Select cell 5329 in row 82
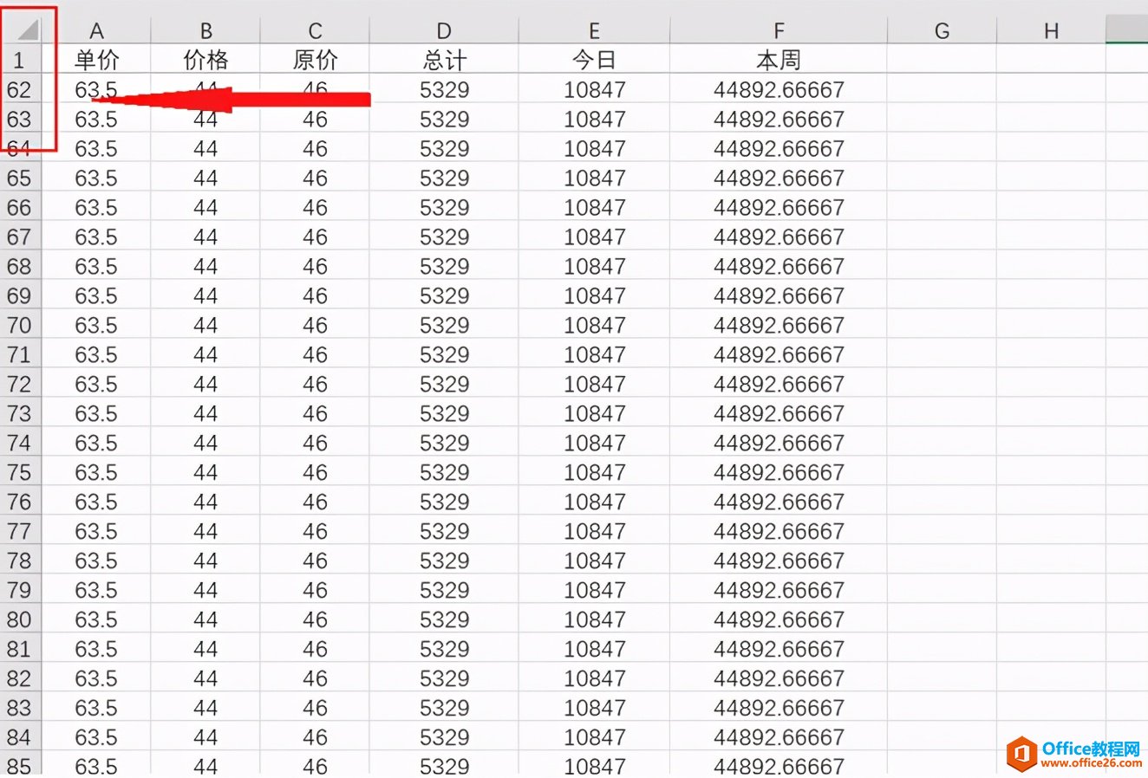This screenshot has width=1148, height=778. coord(444,678)
